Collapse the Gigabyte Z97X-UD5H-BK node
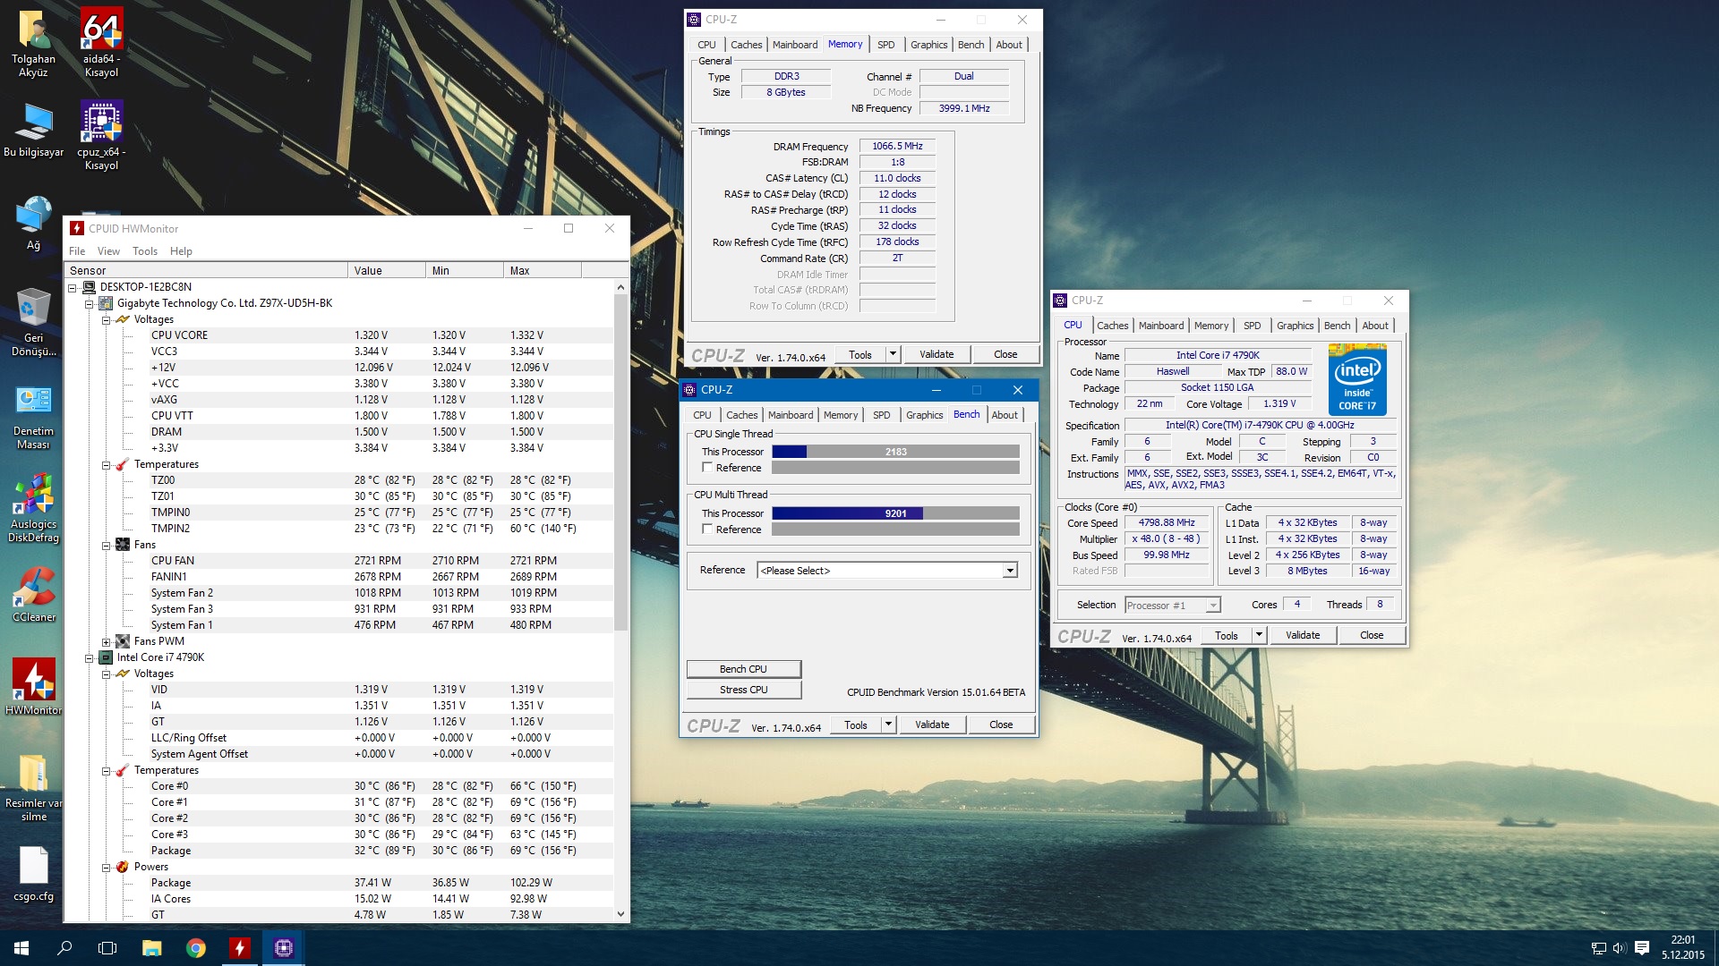This screenshot has width=1719, height=966. (x=90, y=303)
